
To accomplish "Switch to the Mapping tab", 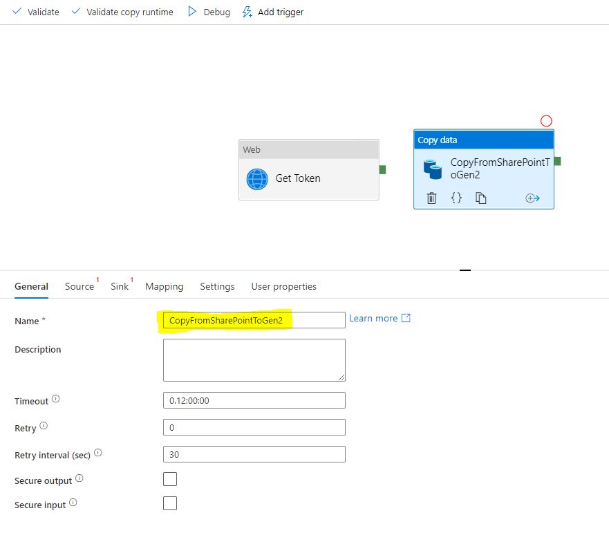I will 165,286.
